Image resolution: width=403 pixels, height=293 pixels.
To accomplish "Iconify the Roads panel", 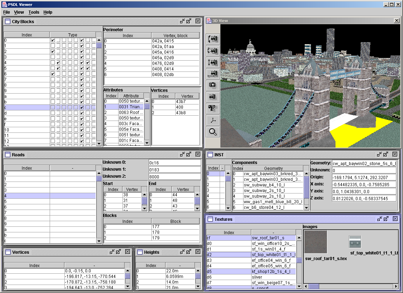I will click(x=182, y=155).
